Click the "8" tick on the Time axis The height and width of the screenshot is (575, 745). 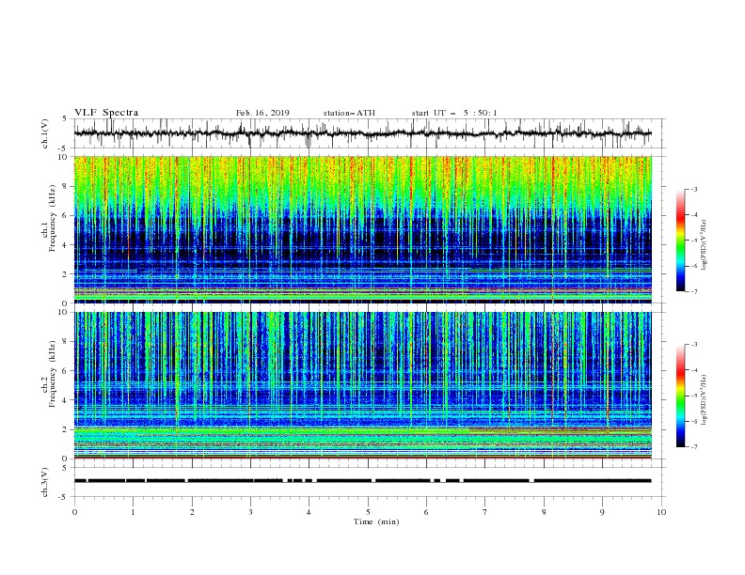coord(544,512)
